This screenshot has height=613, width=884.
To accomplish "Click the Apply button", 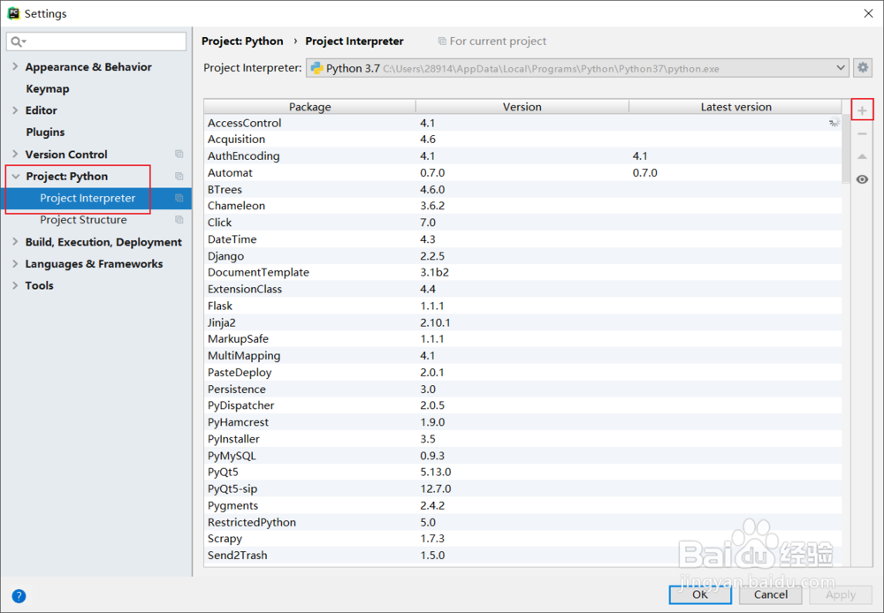I will tap(841, 594).
